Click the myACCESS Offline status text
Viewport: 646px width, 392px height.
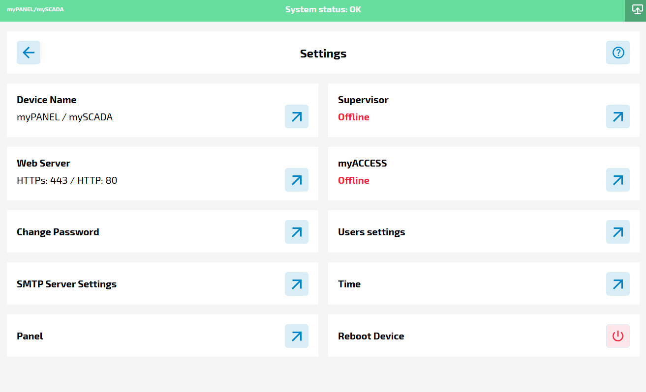click(x=353, y=180)
